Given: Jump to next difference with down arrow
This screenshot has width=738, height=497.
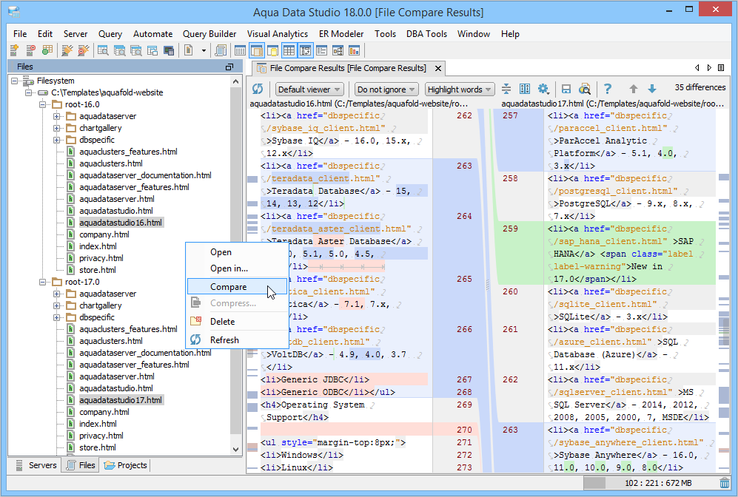Looking at the screenshot, I should (x=652, y=89).
